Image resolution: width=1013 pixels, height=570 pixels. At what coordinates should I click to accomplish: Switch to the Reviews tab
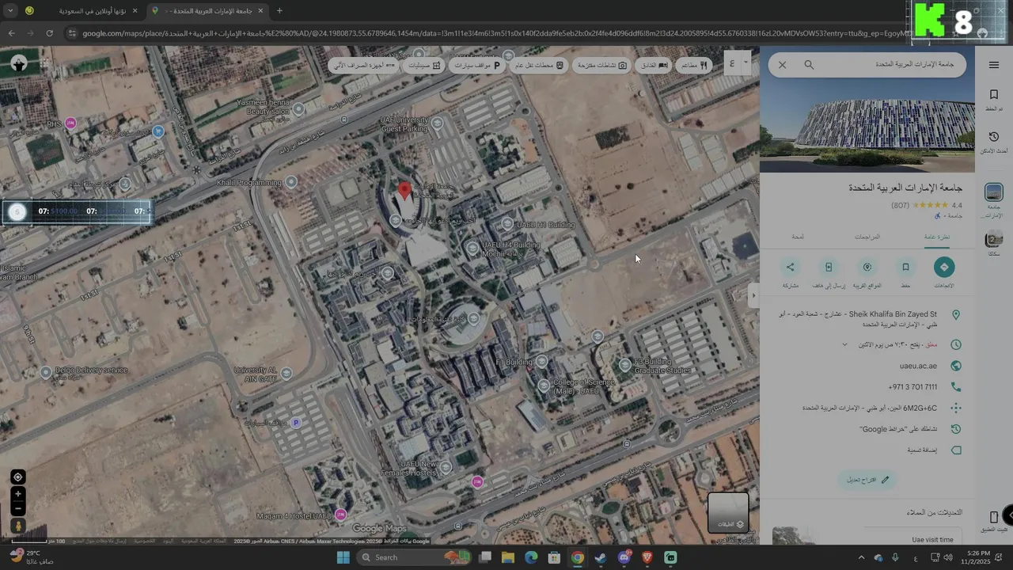(867, 237)
